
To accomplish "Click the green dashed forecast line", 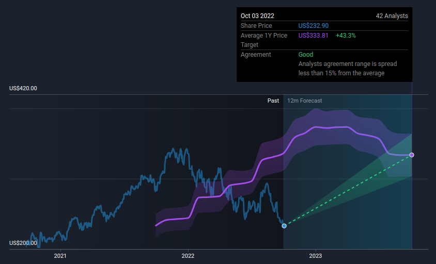I will 348,190.
